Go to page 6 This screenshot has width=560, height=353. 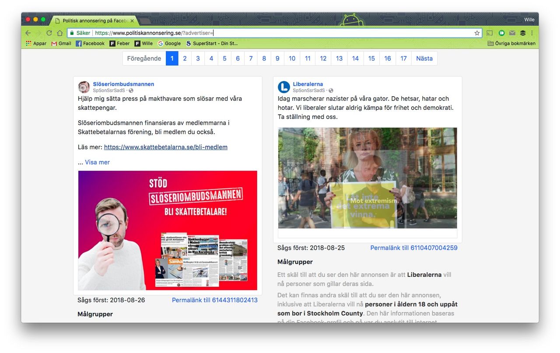pos(238,58)
